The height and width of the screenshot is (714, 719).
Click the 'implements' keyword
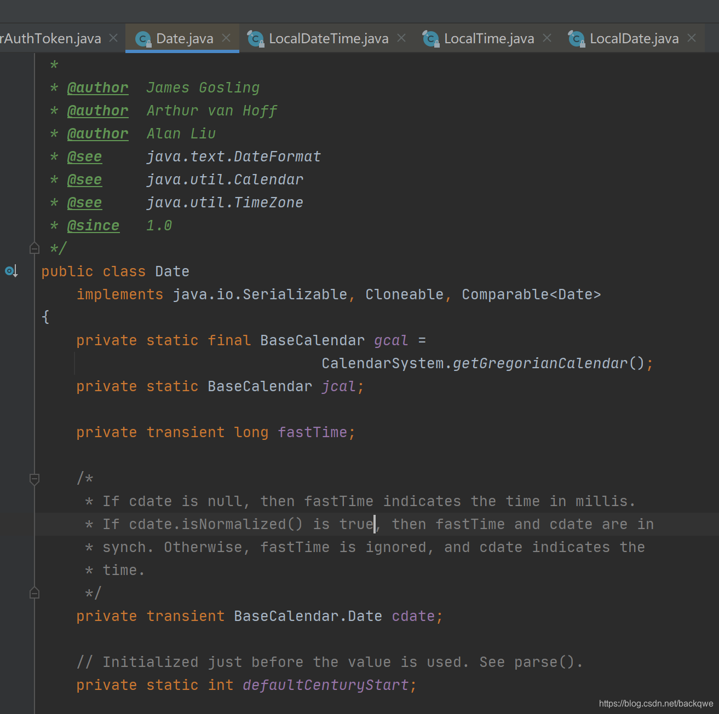pyautogui.click(x=120, y=294)
